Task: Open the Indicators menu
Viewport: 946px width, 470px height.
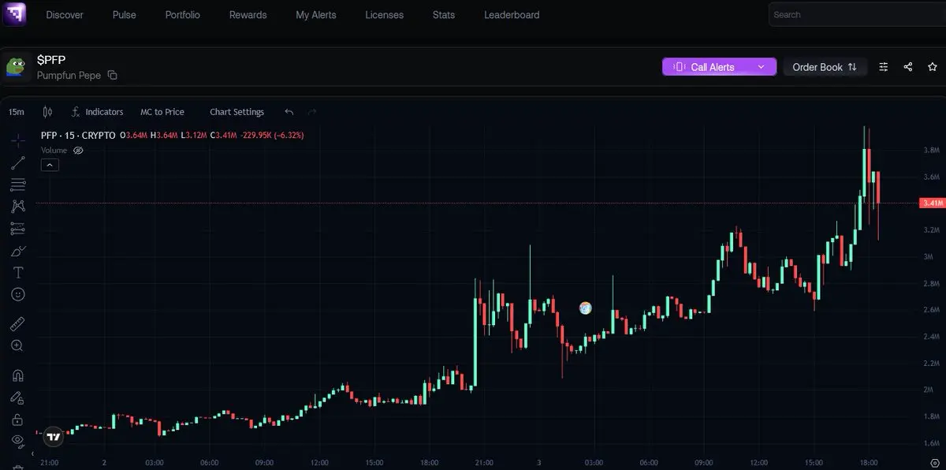Action: (x=98, y=112)
